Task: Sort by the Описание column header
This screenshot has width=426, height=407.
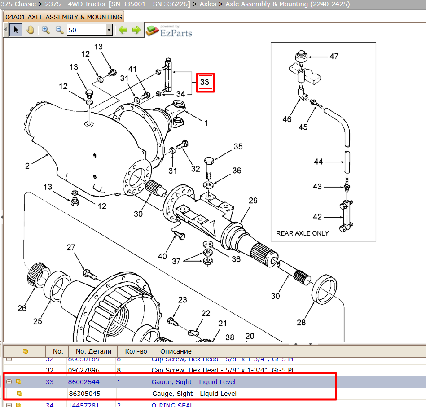Action: pos(176,351)
